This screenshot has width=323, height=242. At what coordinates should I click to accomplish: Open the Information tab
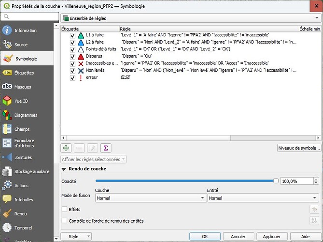[27, 30]
